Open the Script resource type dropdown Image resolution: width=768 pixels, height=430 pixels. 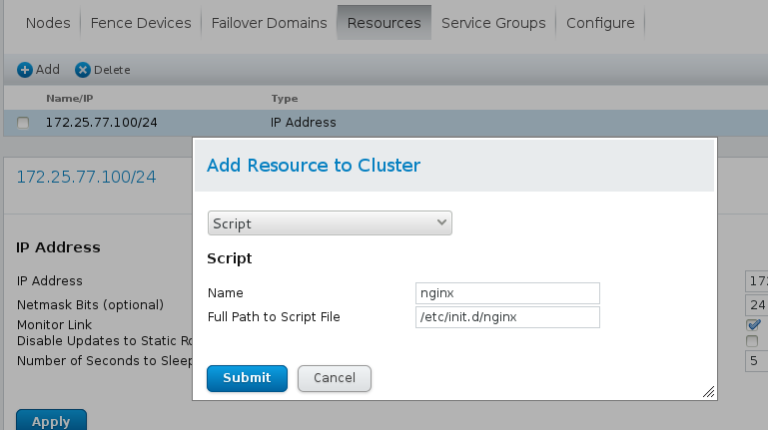(x=330, y=223)
